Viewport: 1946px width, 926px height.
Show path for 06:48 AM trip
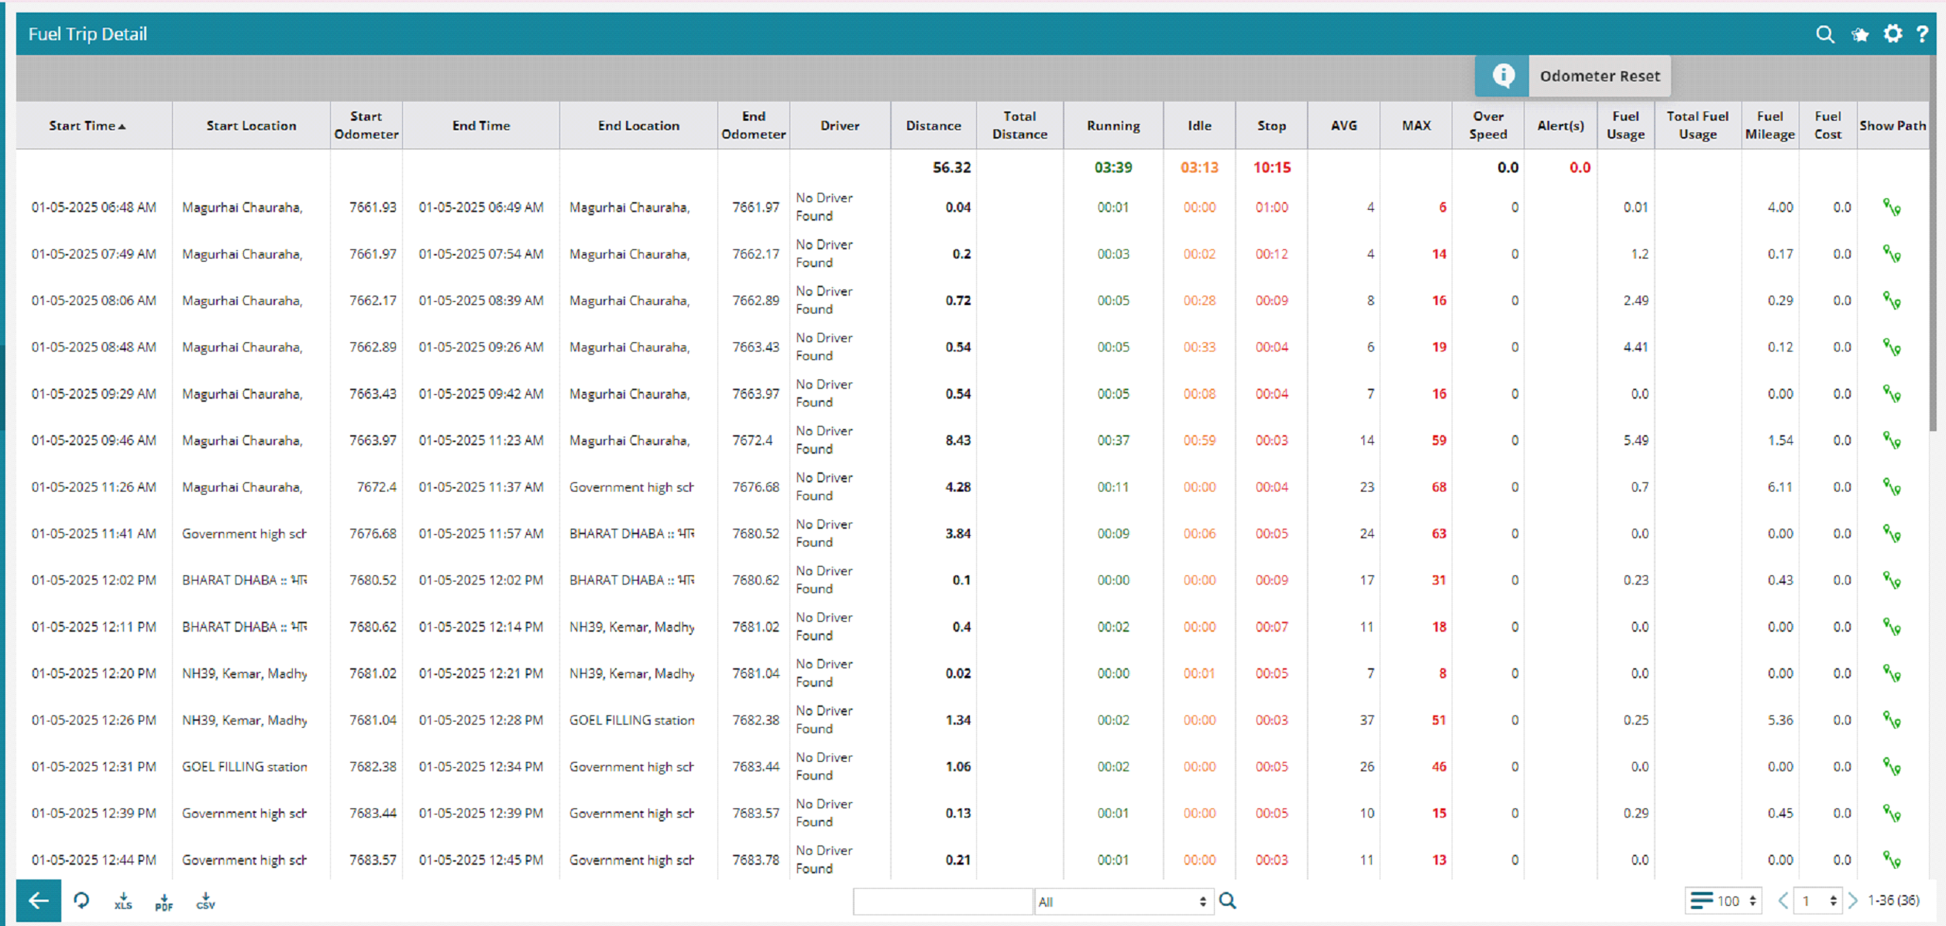tap(1891, 207)
